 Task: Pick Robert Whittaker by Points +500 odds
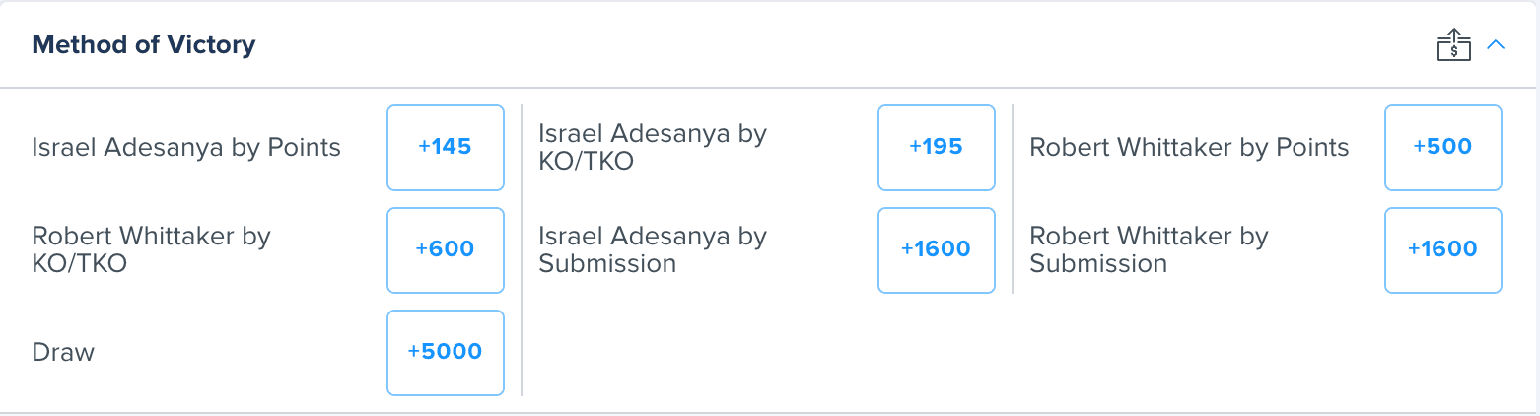(x=1443, y=148)
